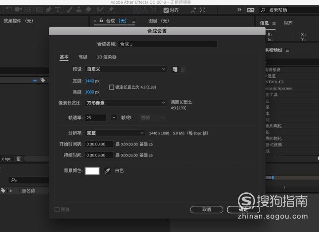Select the 信息 panel tab
This screenshot has height=232, width=319.
click(x=264, y=23)
